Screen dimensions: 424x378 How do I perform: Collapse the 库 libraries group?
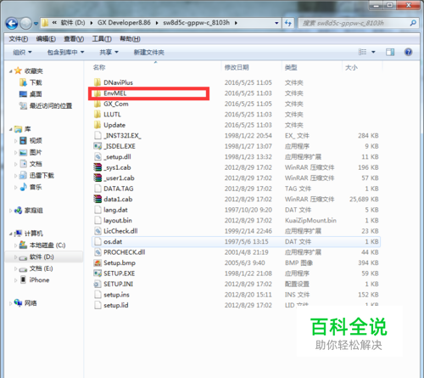(x=10, y=129)
